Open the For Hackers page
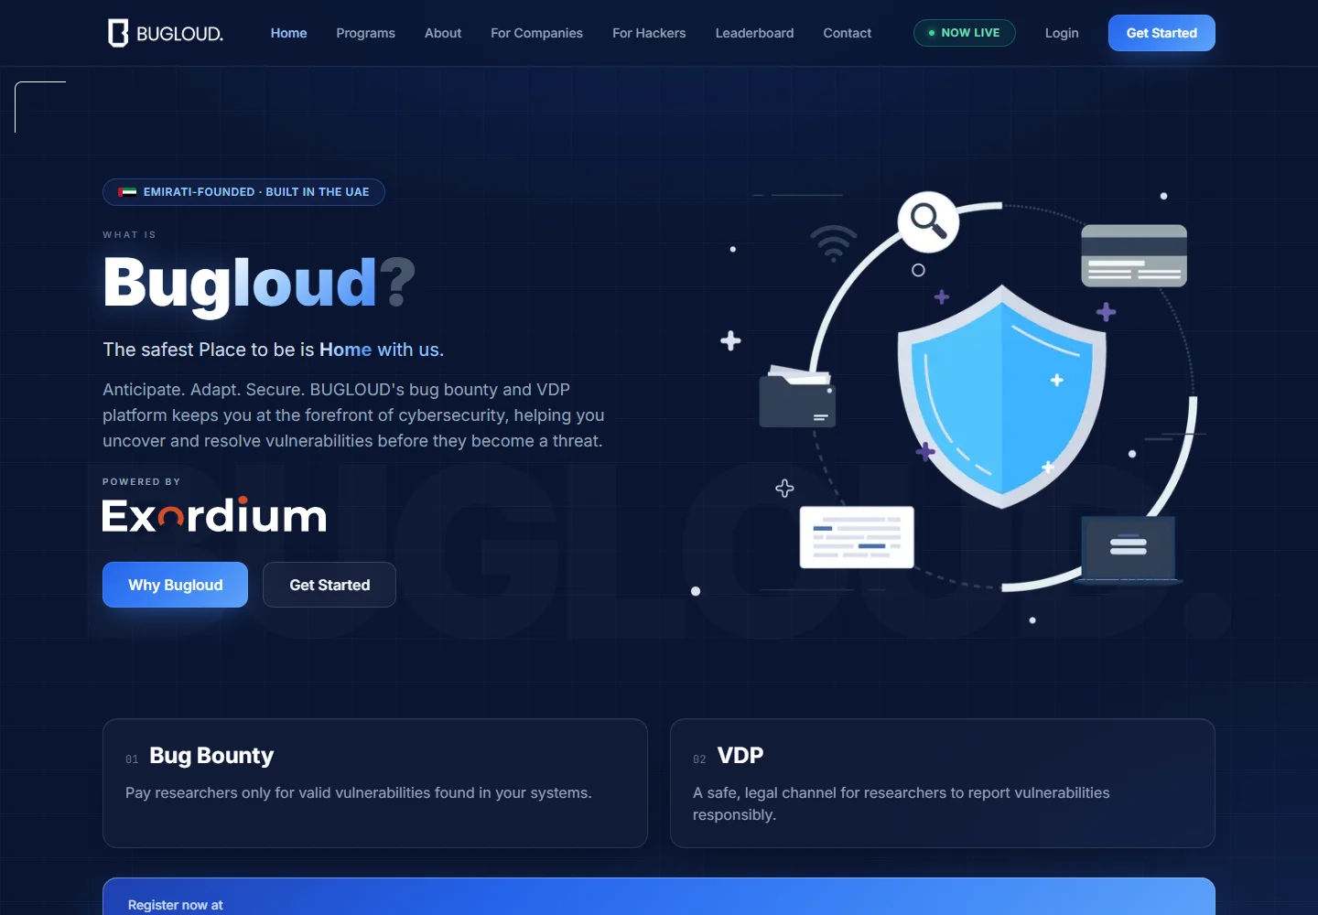The image size is (1318, 915). pos(649,33)
